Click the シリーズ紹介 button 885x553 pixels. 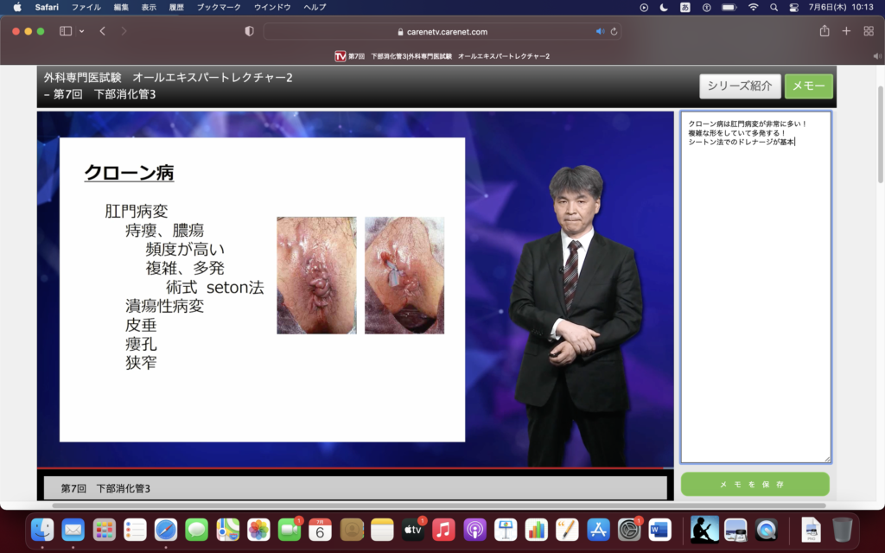tap(740, 86)
